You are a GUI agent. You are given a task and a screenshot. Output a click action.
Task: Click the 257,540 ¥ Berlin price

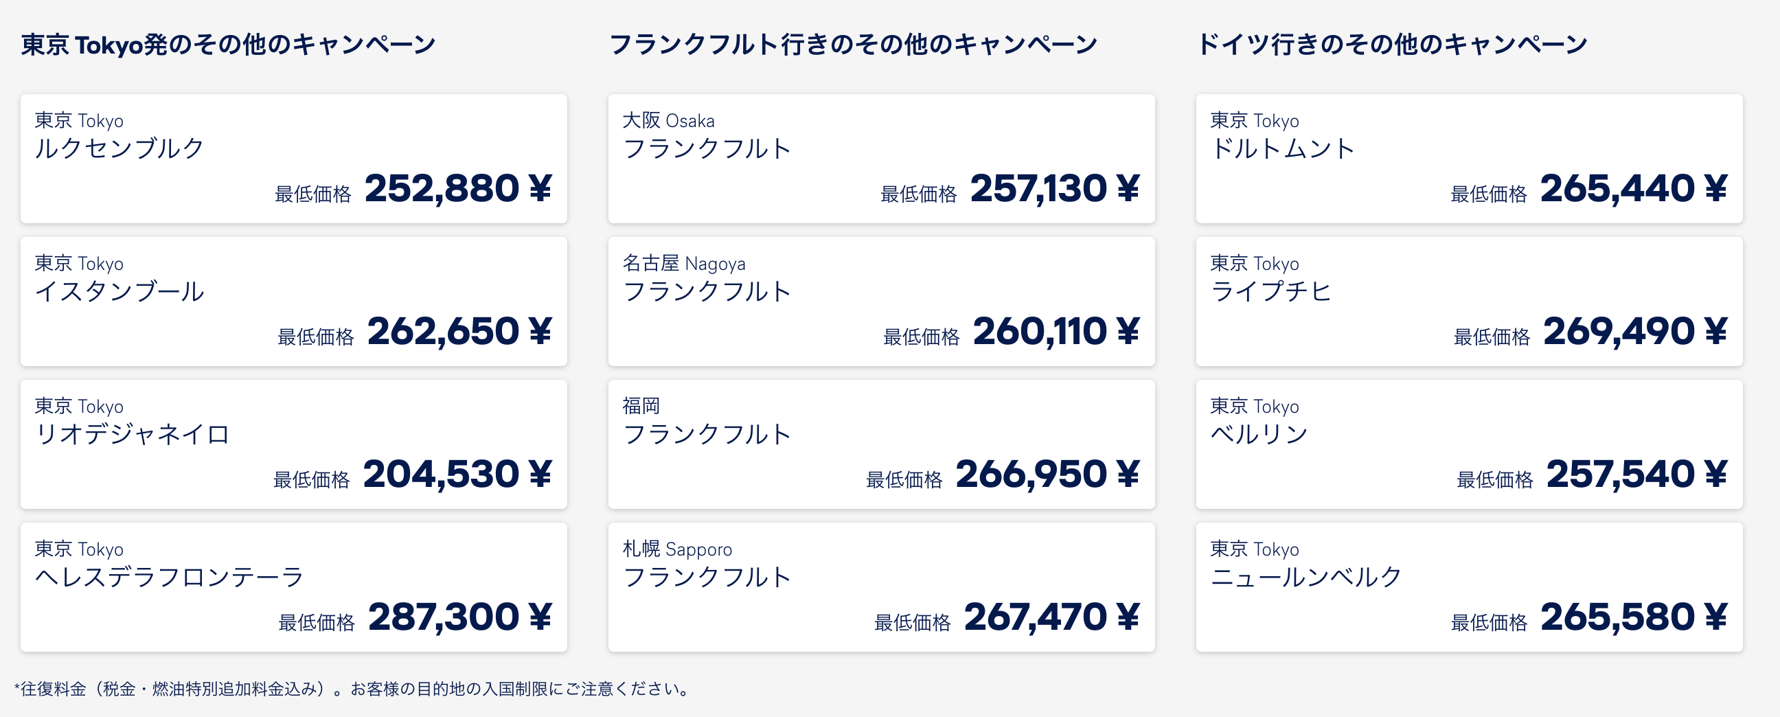(x=1636, y=475)
